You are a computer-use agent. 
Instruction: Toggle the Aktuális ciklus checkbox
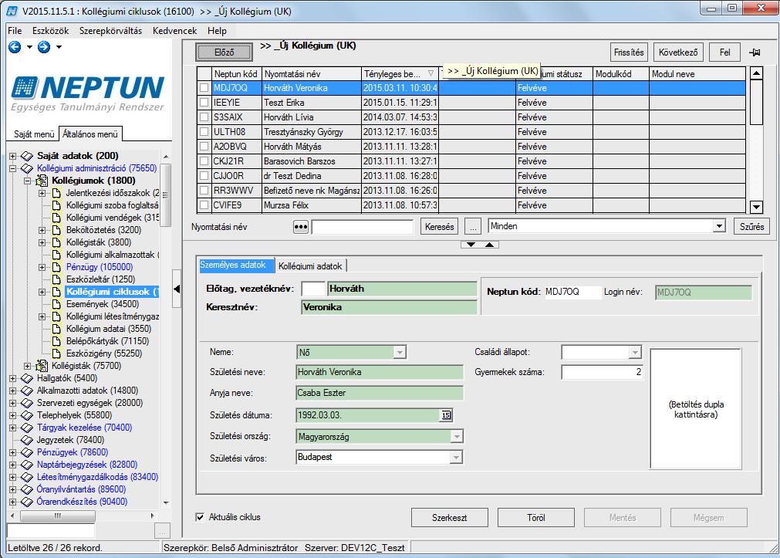pyautogui.click(x=200, y=517)
